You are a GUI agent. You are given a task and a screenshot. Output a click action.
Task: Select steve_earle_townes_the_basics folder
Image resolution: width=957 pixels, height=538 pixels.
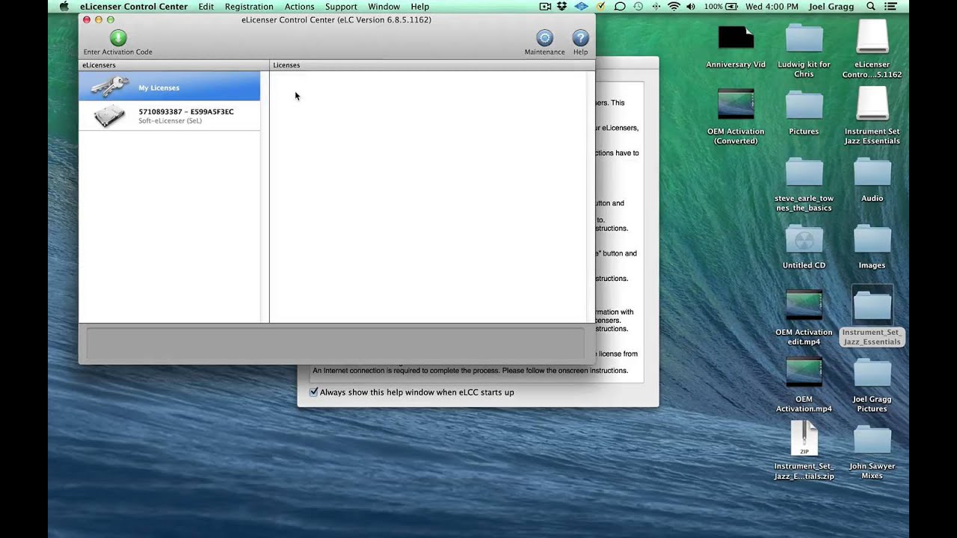click(804, 172)
